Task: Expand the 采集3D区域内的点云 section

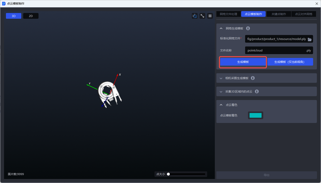Action: (221, 92)
